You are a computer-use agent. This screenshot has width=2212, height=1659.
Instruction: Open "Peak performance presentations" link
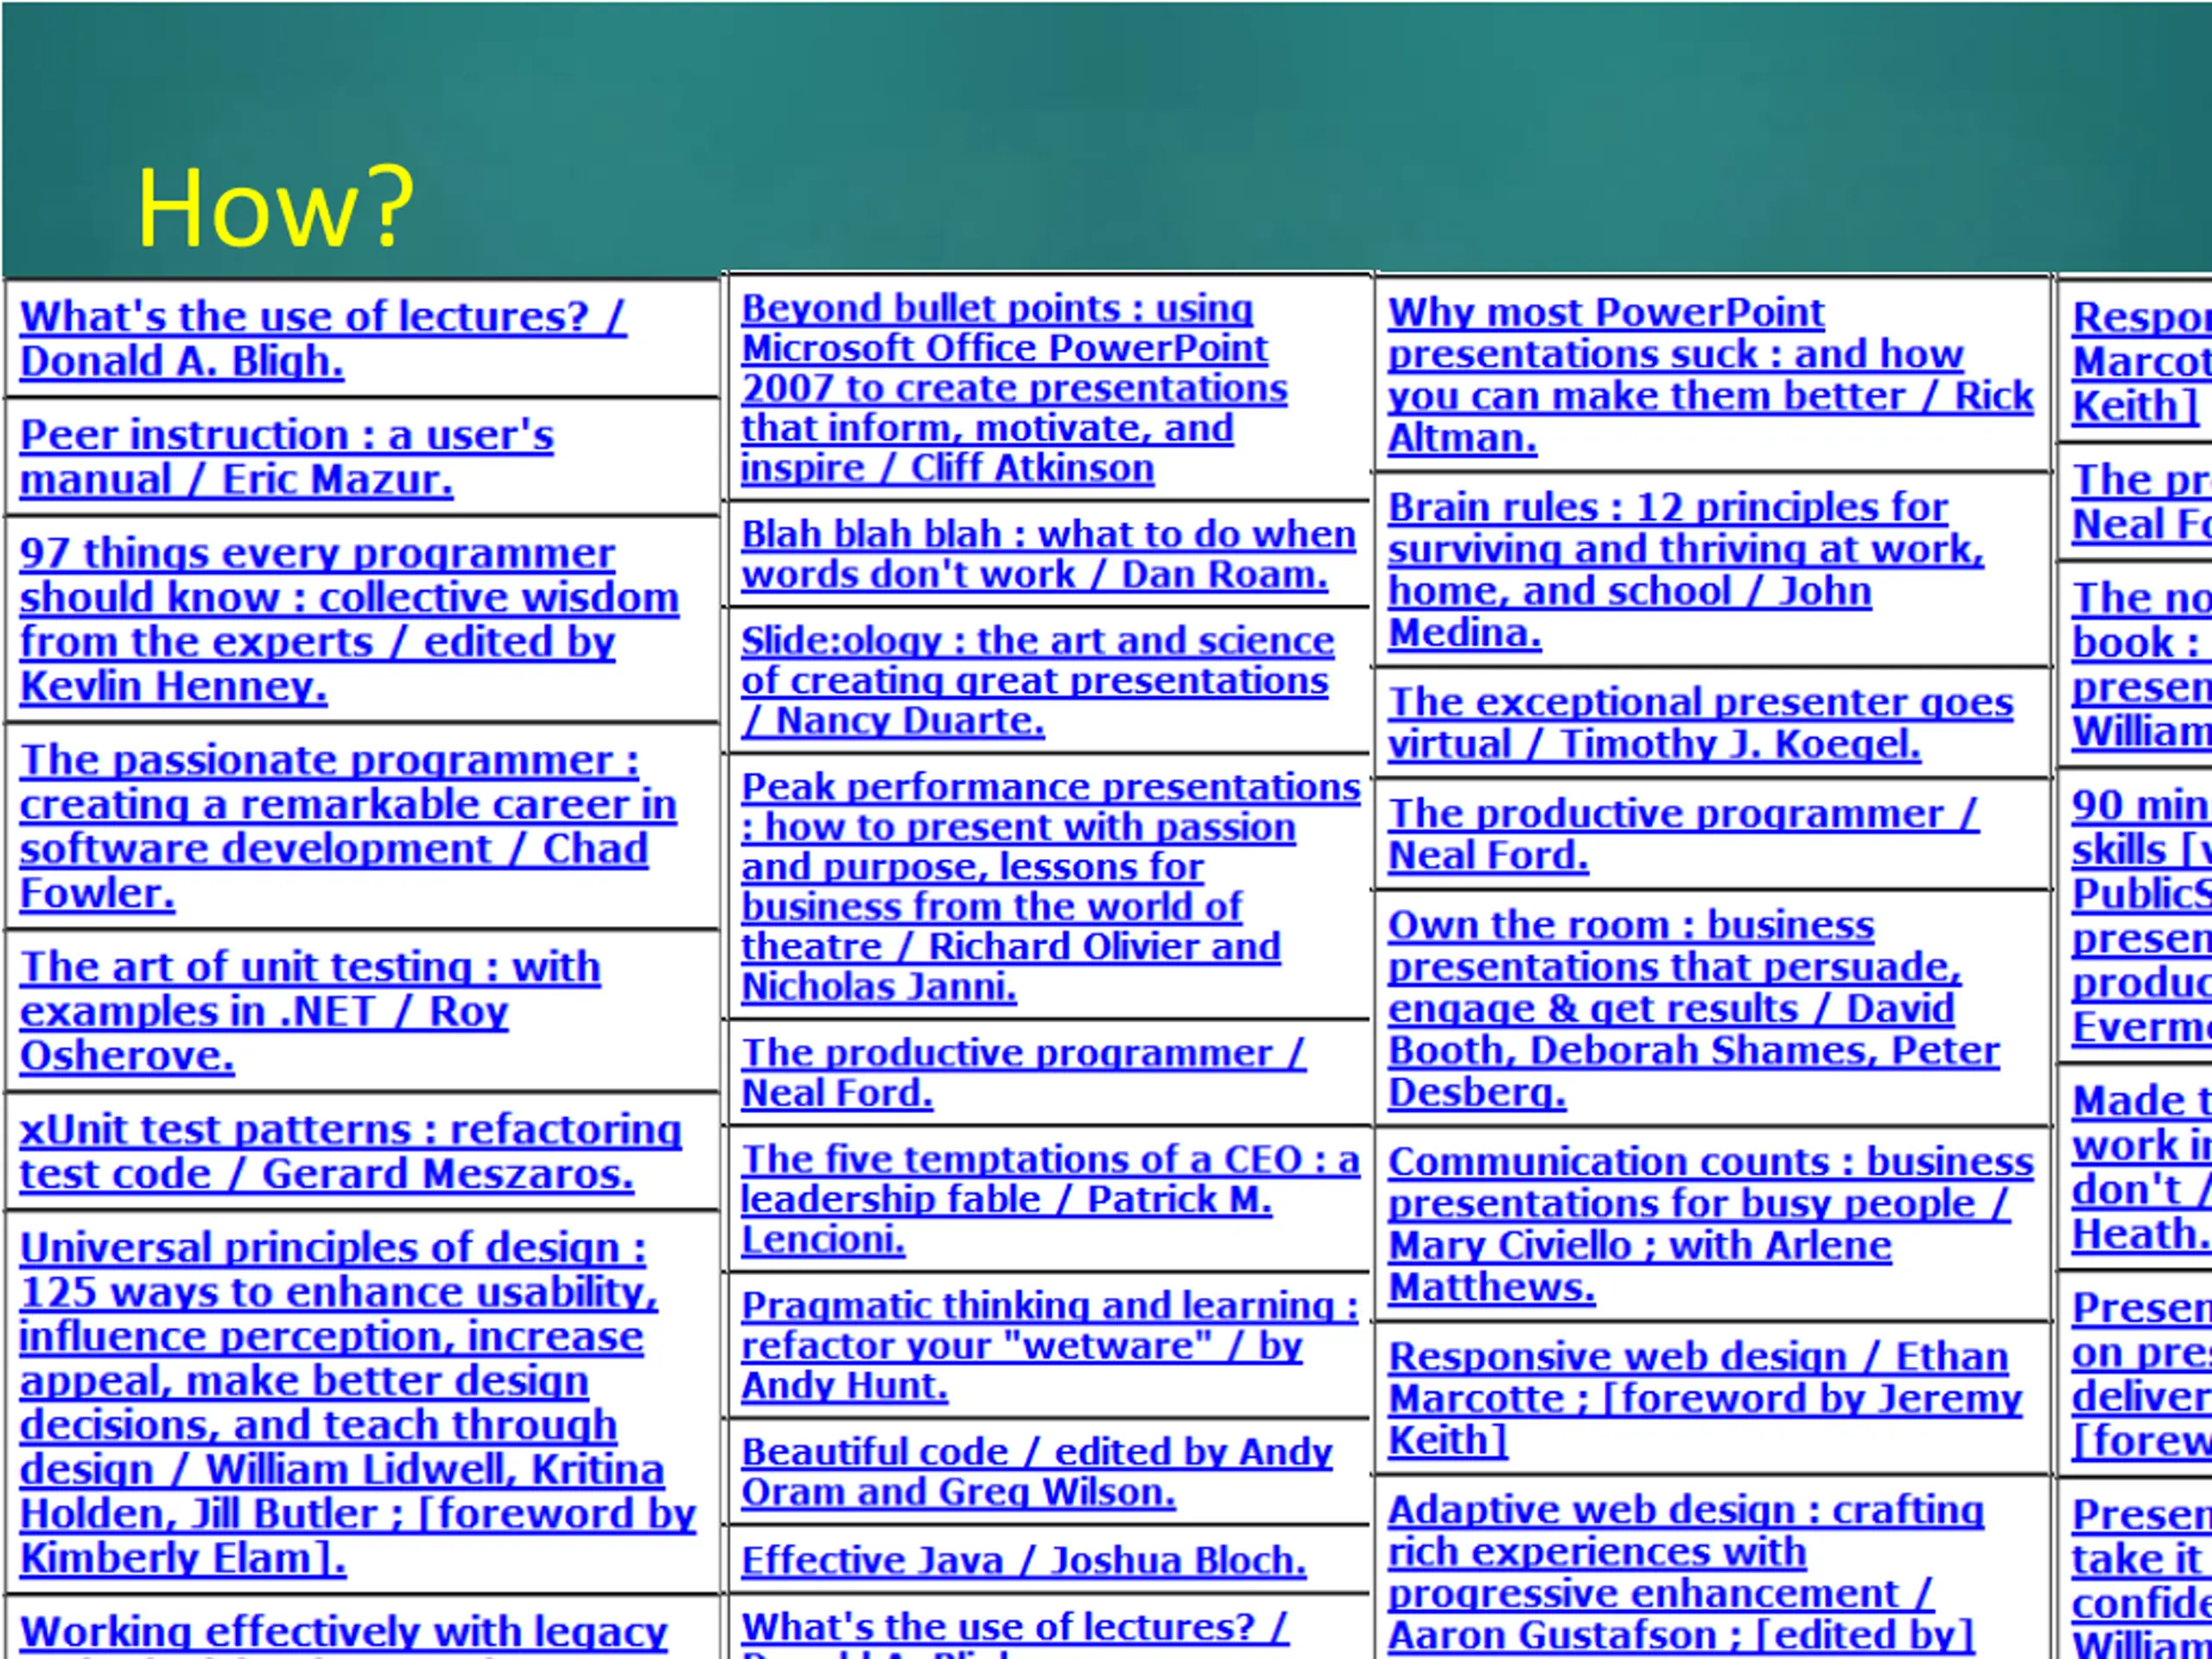(x=1051, y=886)
